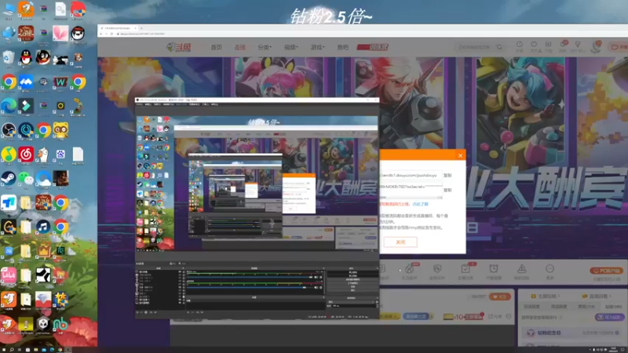Click the fire icon in streamer toolbar
Viewport: 628px width, 353px height.
pos(409,268)
